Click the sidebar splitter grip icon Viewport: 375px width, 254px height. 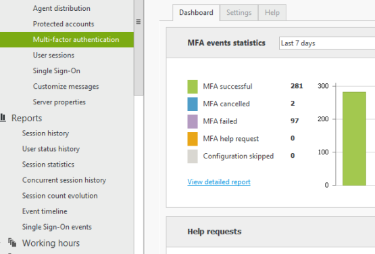pos(139,22)
